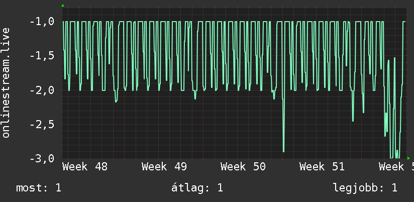This screenshot has height=202, width=414.
Task: Click the Week 50 axis label
Action: click(243, 167)
